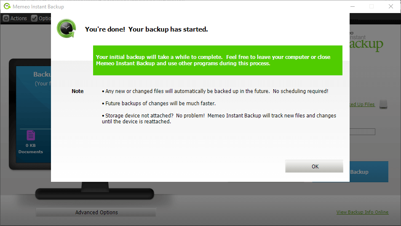Viewport: 401px width, 226px height.
Task: Click the backup progress bar
Action: [362, 132]
